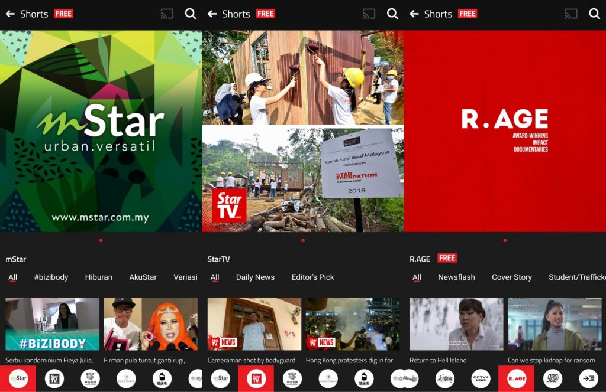
Task: Go back from the mStar Shorts screen
Action: click(10, 14)
